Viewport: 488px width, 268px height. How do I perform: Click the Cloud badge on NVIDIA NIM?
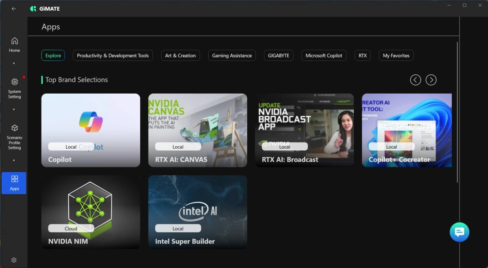click(x=71, y=228)
